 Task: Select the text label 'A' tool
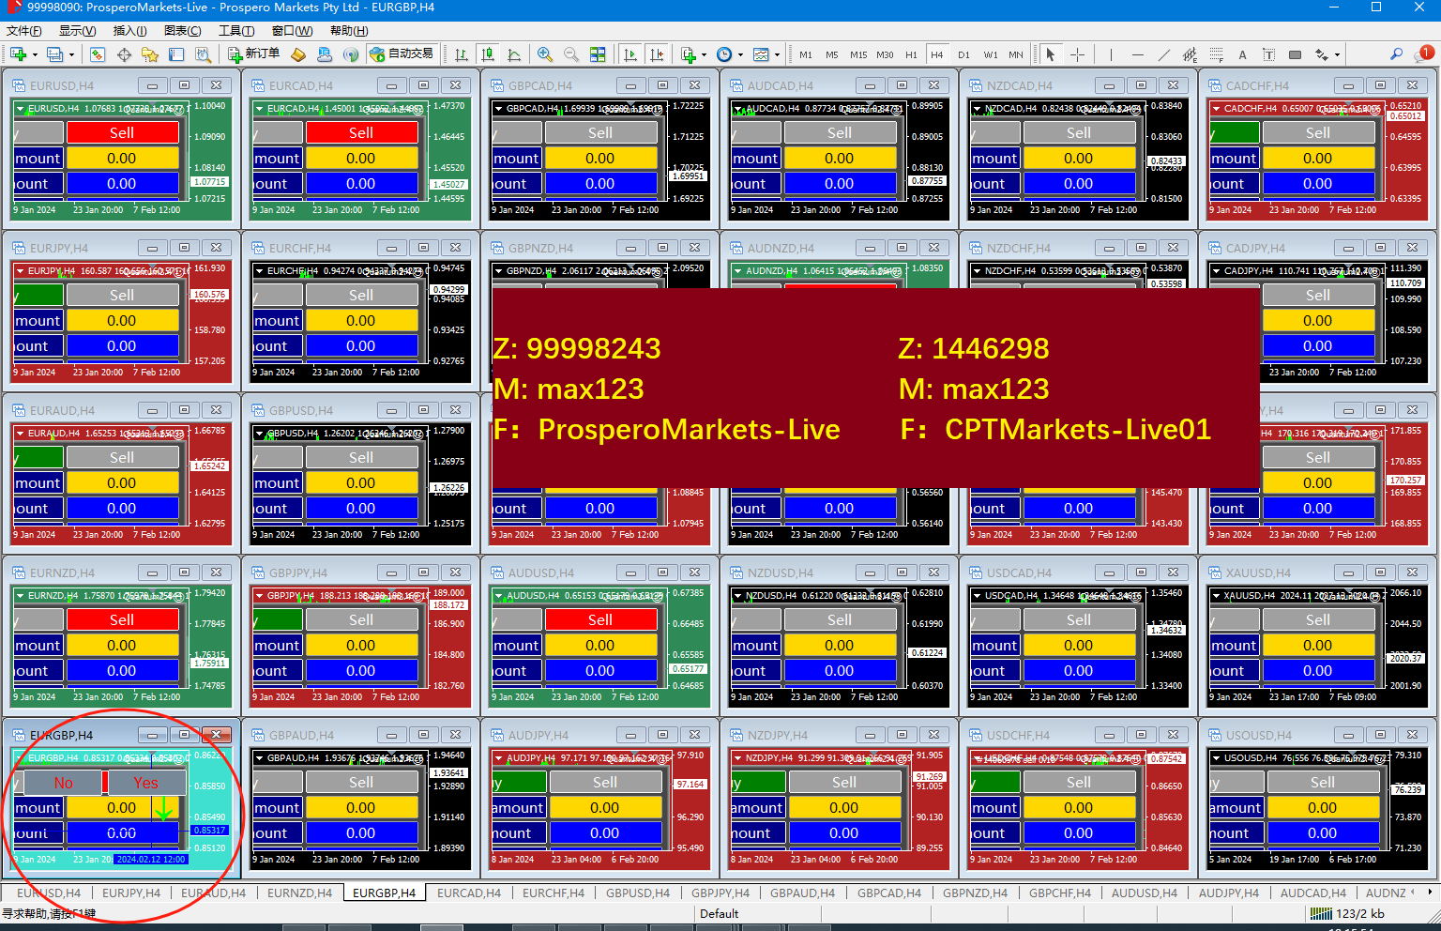tap(1242, 54)
